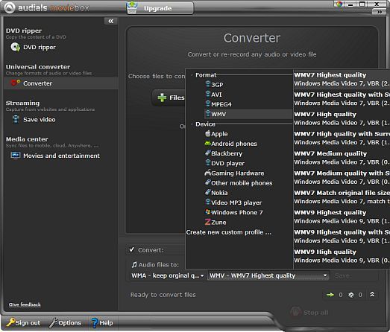The width and height of the screenshot is (390, 332).
Task: Click the Apple device icon
Action: 208,133
